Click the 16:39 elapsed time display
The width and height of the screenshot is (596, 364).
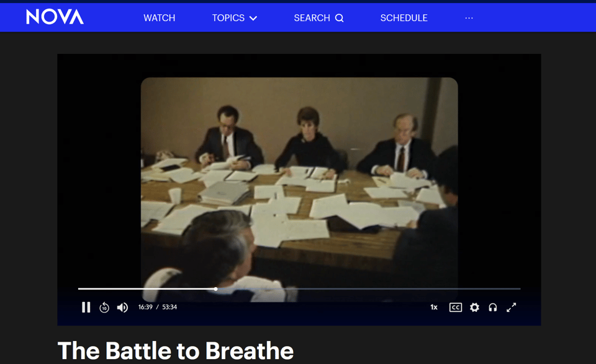(x=145, y=307)
